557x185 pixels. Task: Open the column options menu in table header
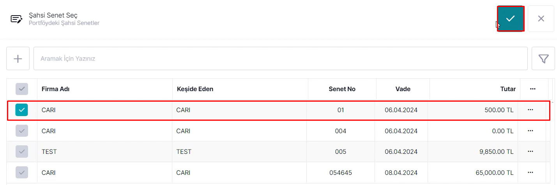(533, 89)
